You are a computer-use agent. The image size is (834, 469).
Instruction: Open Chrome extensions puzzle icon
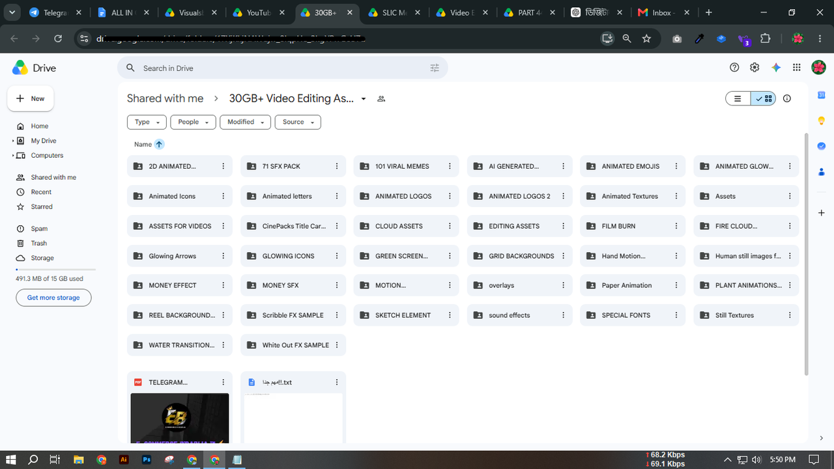pos(765,38)
